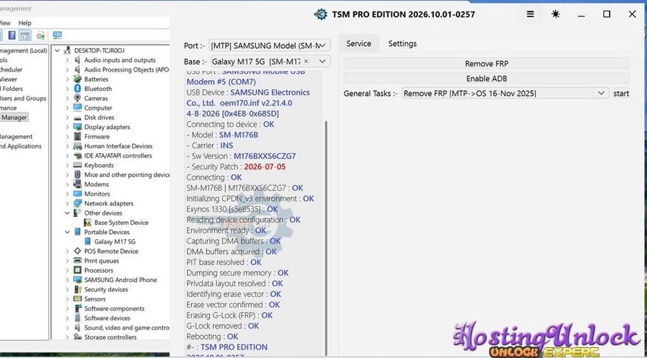Click the Help icon in Device Manager toolbar
This screenshot has height=358, width=647.
(12, 36)
